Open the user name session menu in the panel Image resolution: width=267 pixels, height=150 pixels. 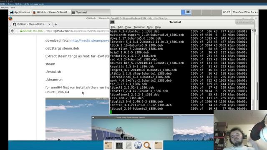pos(245,12)
